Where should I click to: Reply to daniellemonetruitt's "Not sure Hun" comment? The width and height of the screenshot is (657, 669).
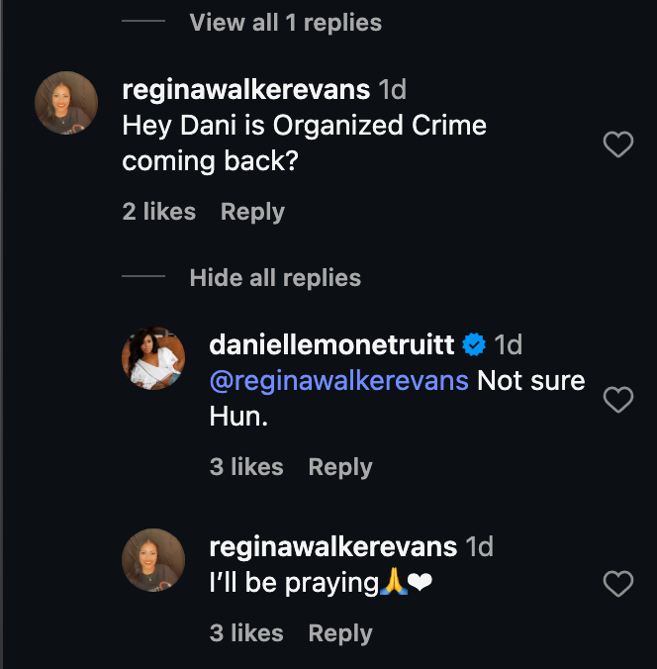click(x=340, y=467)
